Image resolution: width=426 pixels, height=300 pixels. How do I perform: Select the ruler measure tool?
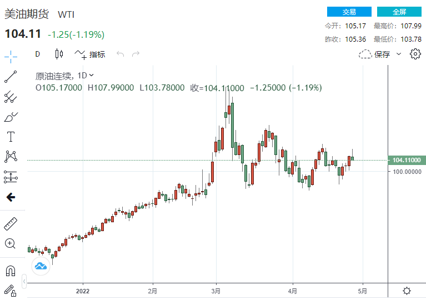coord(11,223)
